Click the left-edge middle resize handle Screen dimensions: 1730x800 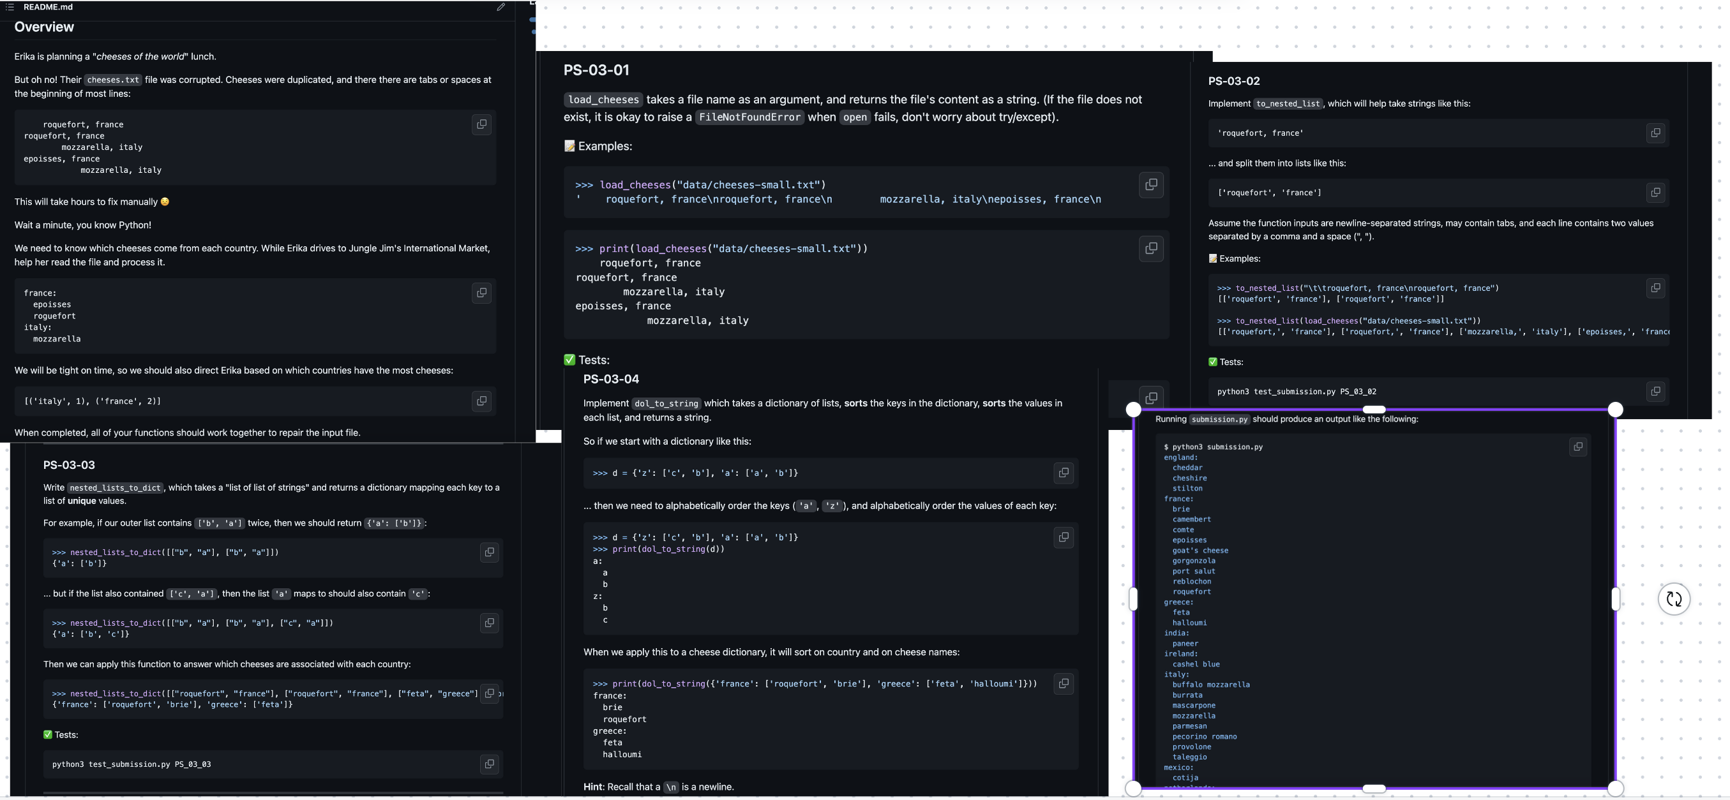point(1133,598)
